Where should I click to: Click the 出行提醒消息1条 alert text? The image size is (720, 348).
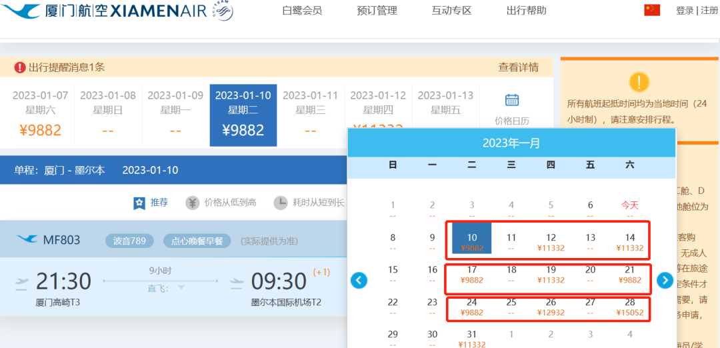(67, 67)
